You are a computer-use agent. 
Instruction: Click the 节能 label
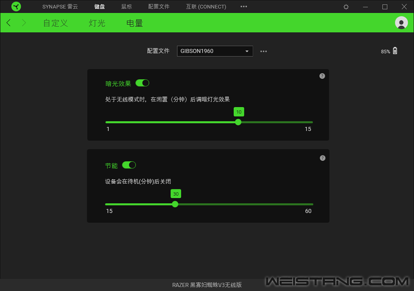[x=111, y=166]
